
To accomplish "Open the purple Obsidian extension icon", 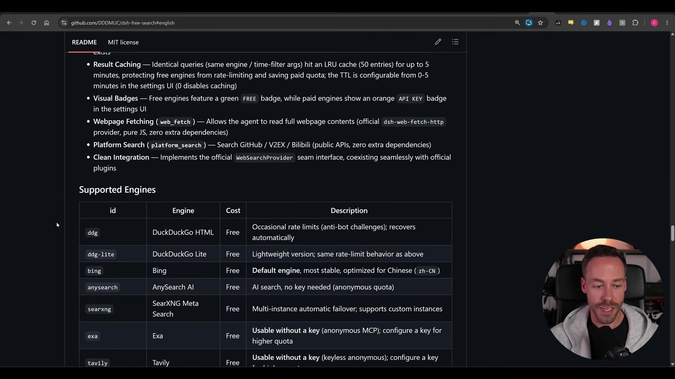I will [x=609, y=23].
